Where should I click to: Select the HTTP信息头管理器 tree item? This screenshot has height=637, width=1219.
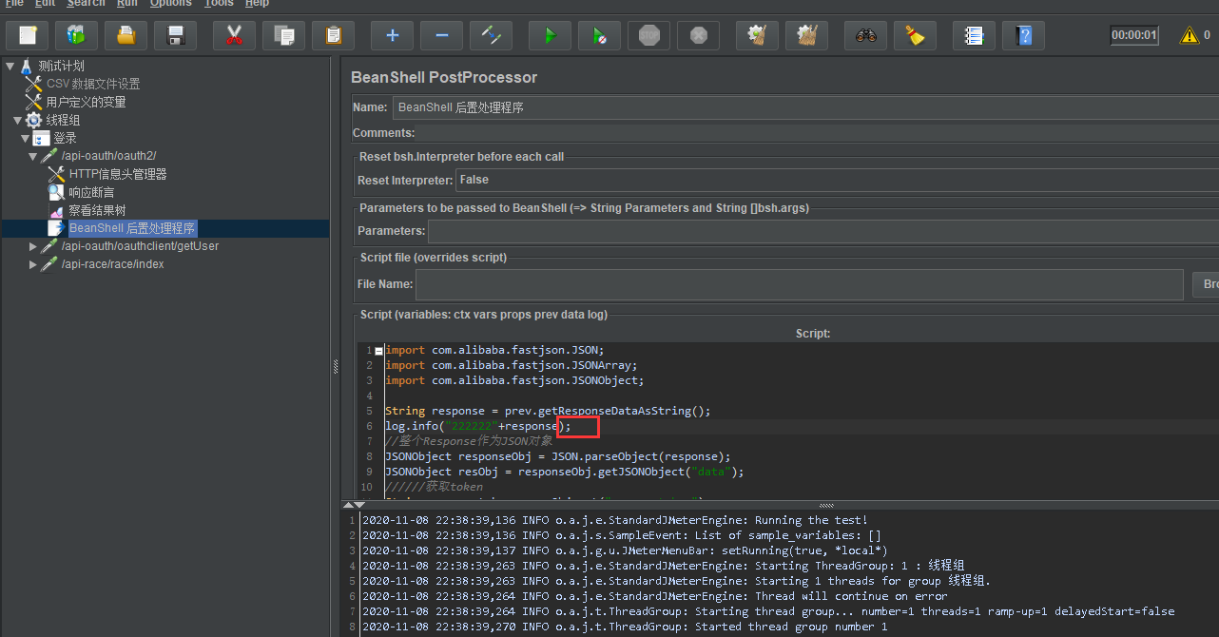[118, 174]
